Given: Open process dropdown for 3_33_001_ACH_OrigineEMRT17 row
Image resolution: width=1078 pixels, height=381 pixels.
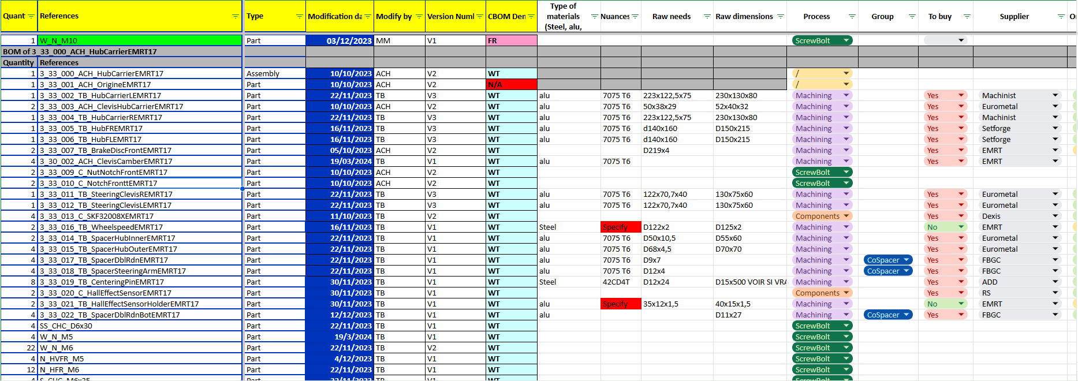Looking at the screenshot, I should [x=846, y=84].
